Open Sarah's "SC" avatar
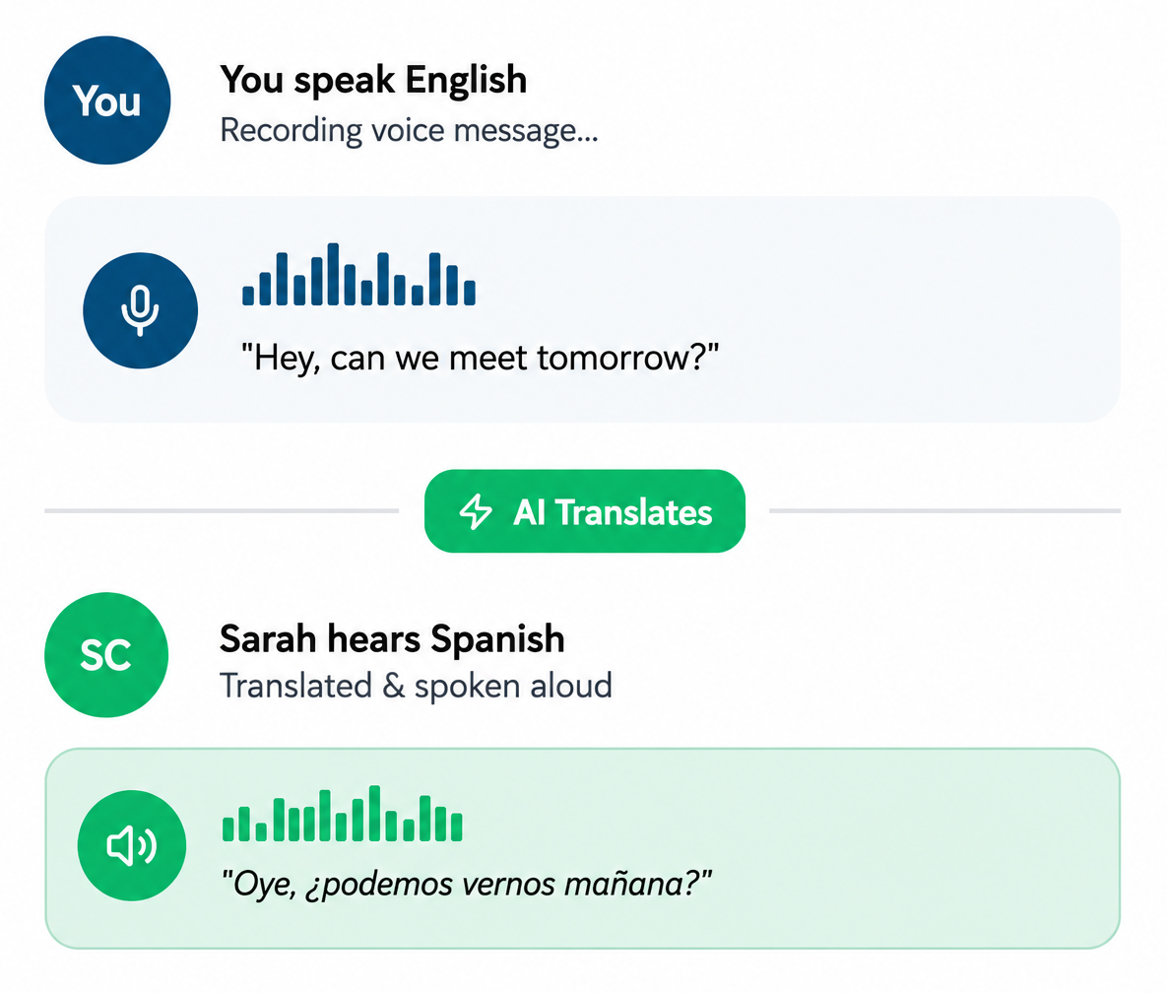 pyautogui.click(x=106, y=655)
